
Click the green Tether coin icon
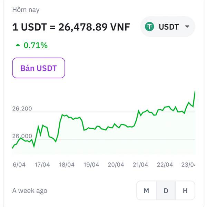[149, 27]
